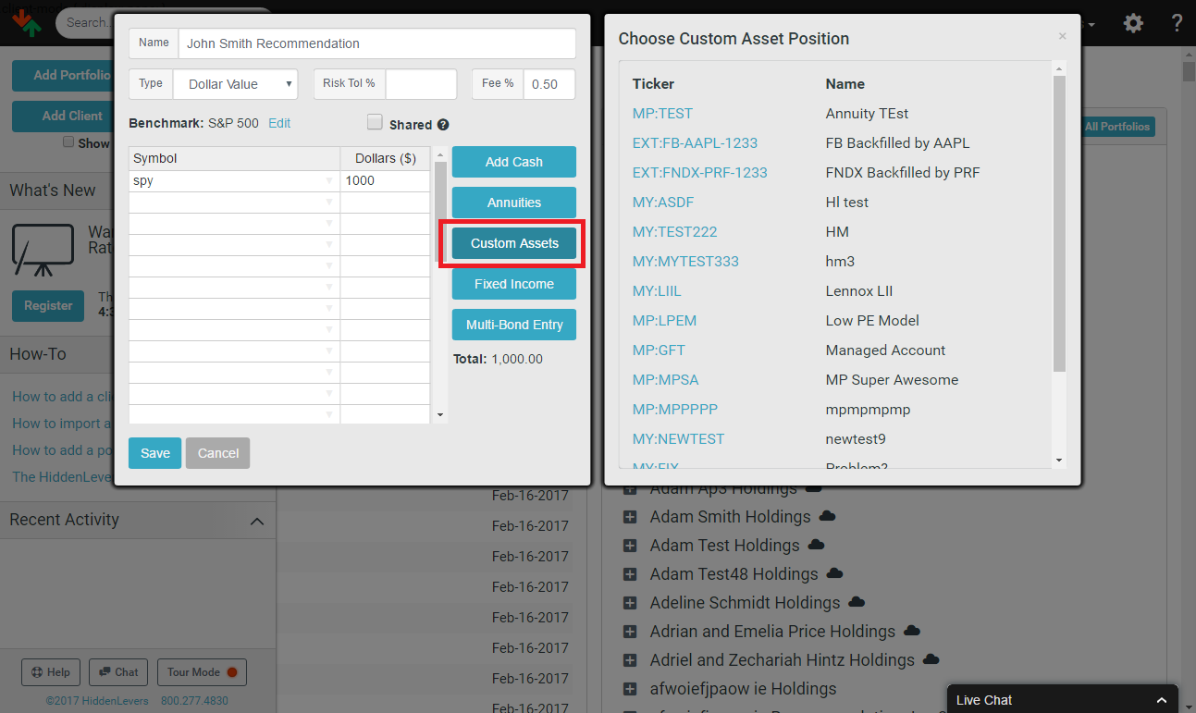Select the MP:TEST ticker link
The height and width of the screenshot is (713, 1196).
click(661, 113)
